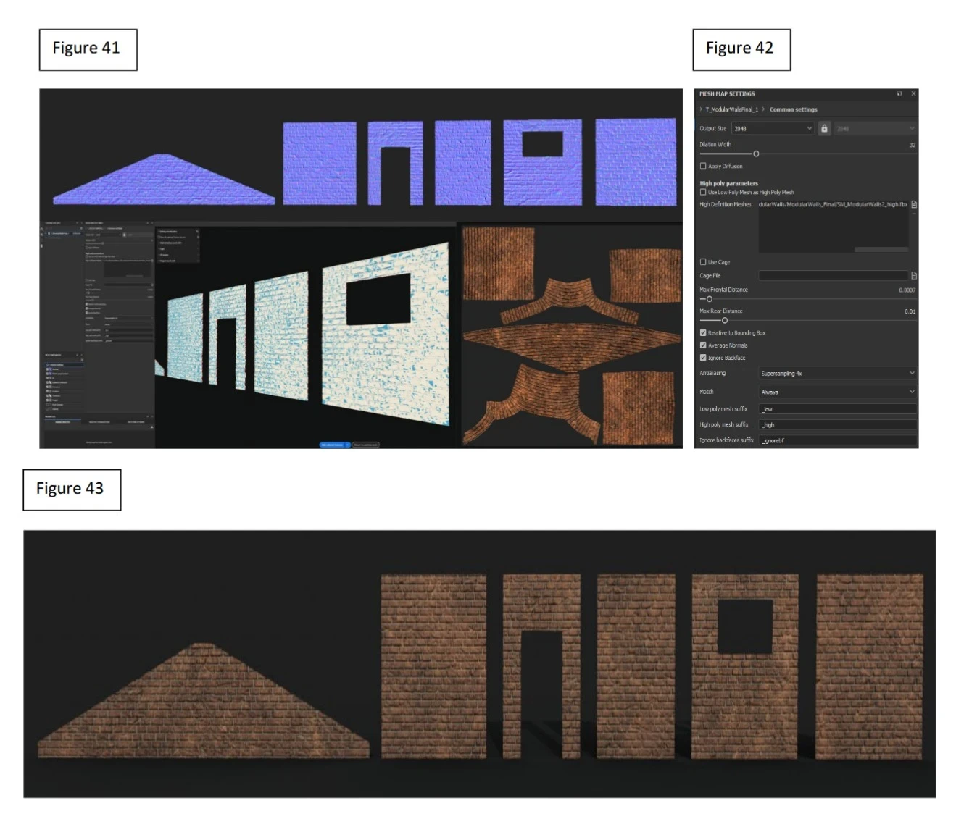Uncheck the Ignore Backface checkbox
This screenshot has height=819, width=956.
pyautogui.click(x=703, y=357)
